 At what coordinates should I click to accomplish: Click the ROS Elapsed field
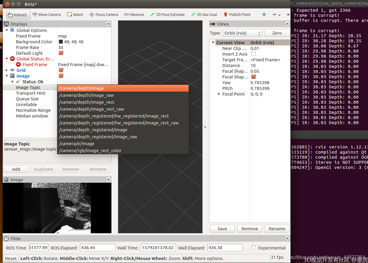(97, 248)
